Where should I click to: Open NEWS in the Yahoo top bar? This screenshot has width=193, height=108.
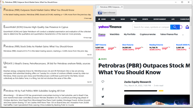[x=123, y=19]
